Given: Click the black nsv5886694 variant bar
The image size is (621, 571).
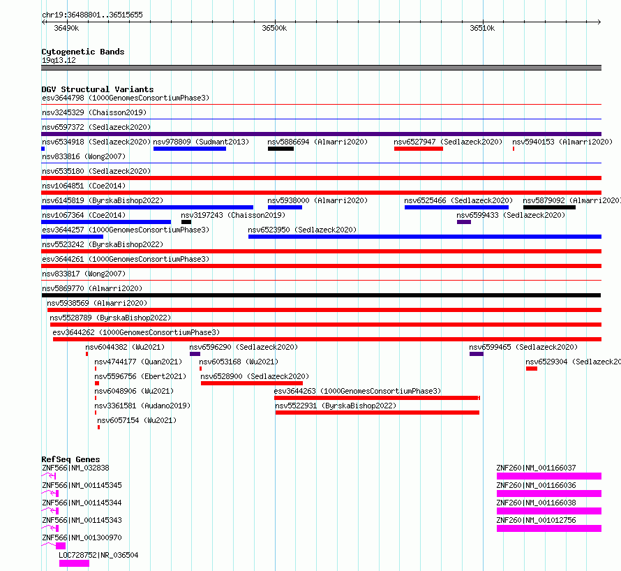Looking at the screenshot, I should 280,149.
